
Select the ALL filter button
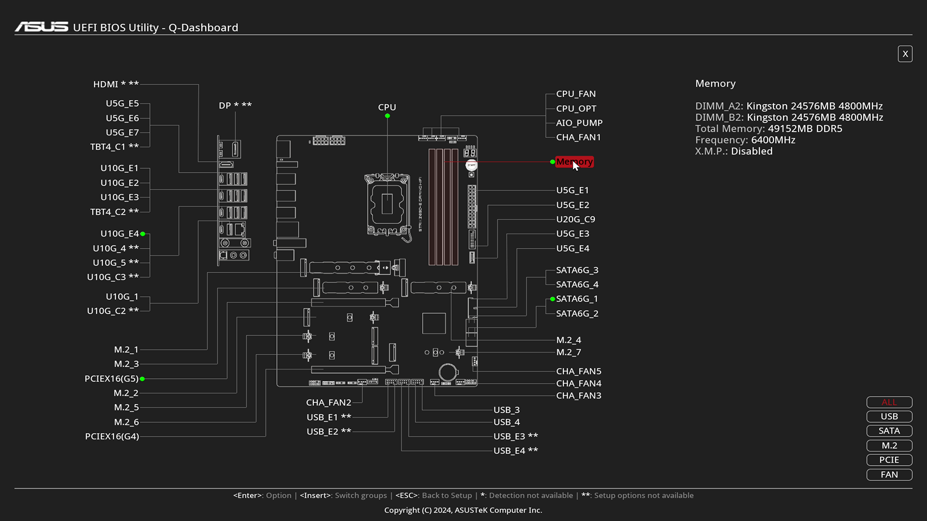(889, 402)
